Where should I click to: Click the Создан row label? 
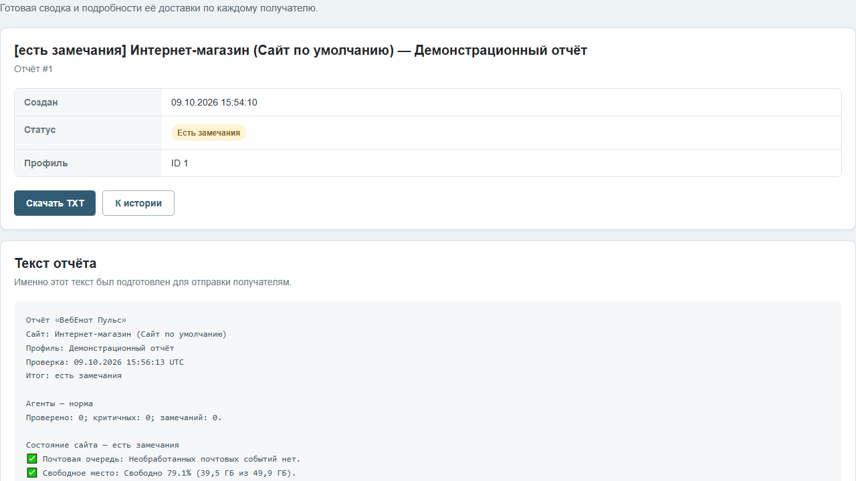tap(41, 102)
